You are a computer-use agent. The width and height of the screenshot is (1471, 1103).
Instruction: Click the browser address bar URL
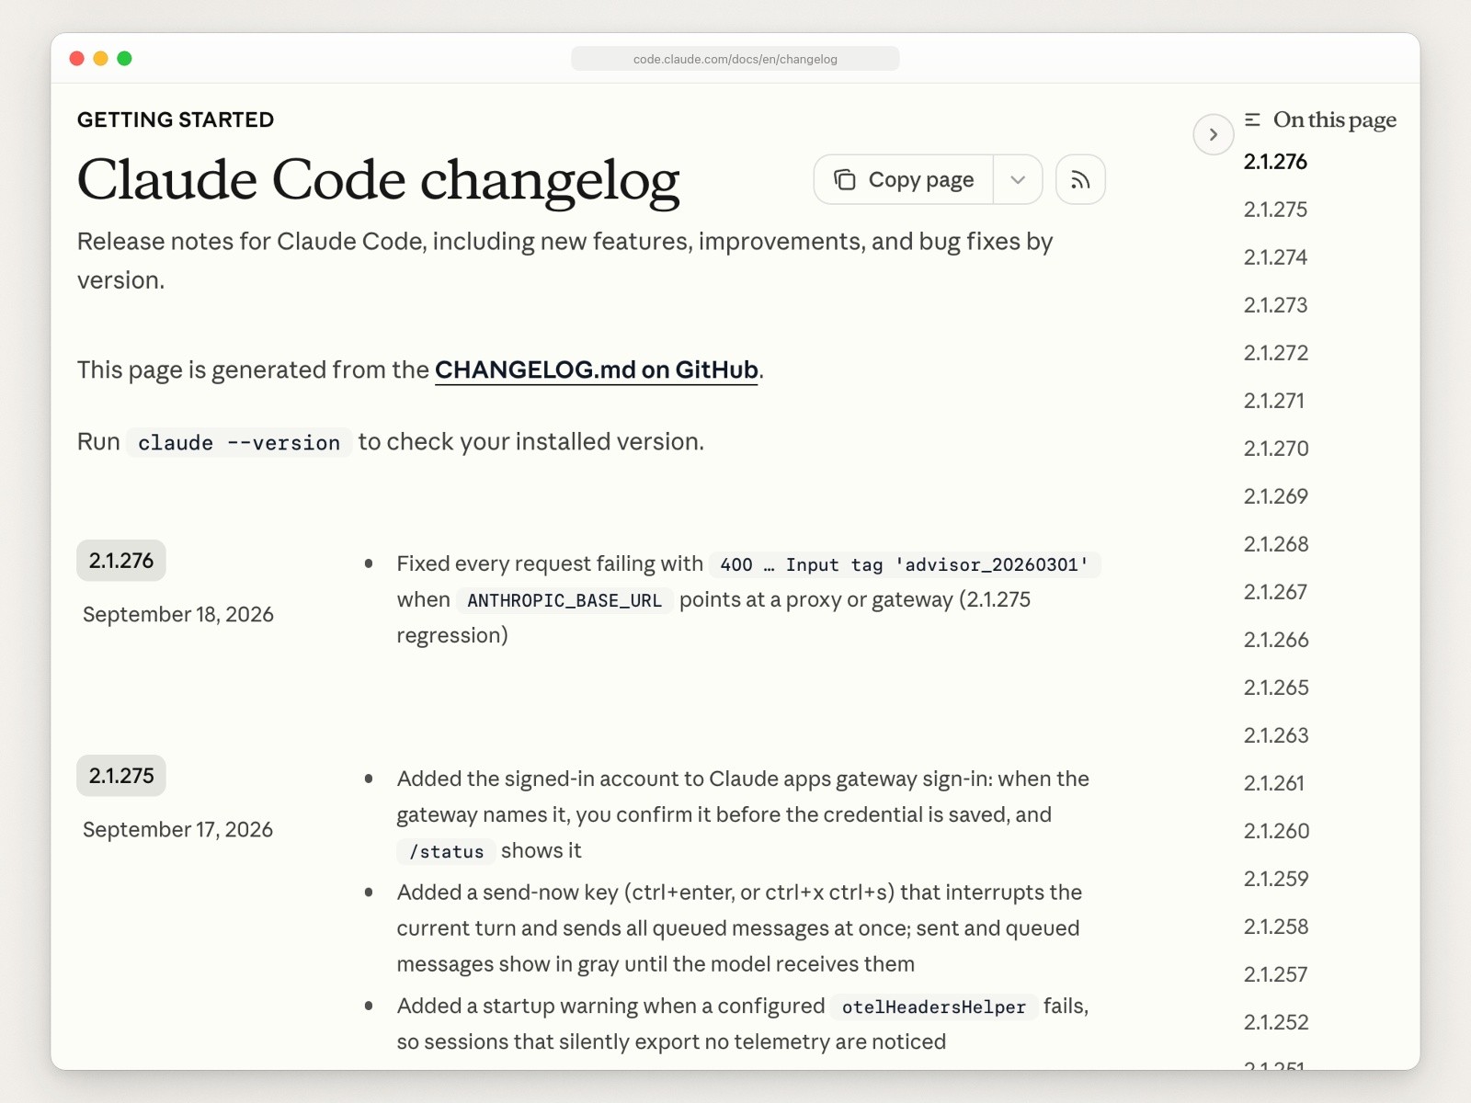(x=735, y=59)
